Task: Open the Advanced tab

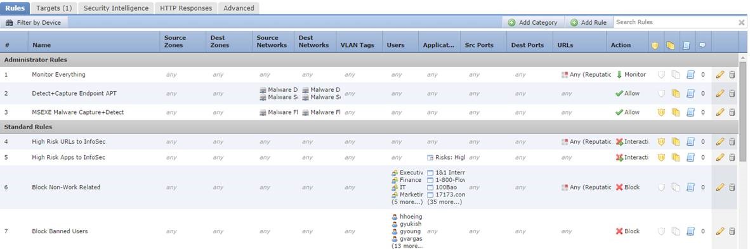Action: pyautogui.click(x=239, y=8)
